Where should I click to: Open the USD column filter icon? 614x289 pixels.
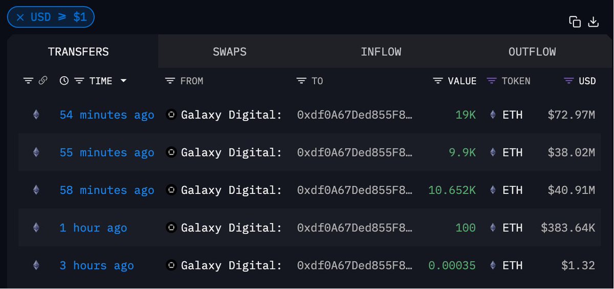(x=568, y=81)
